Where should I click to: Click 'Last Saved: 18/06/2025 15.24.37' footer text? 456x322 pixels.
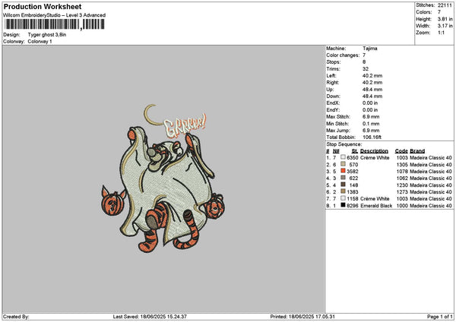pos(150,317)
